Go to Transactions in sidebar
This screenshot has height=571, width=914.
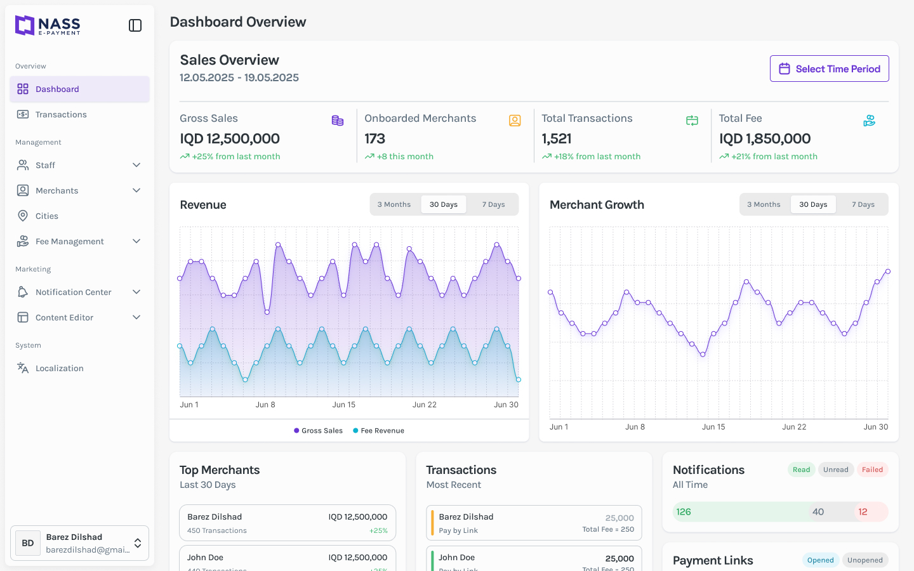79,114
